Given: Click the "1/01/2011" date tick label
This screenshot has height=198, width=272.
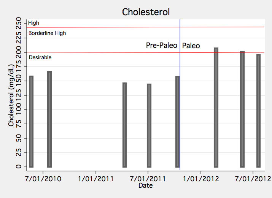Looking at the screenshot, I should [x=95, y=179].
